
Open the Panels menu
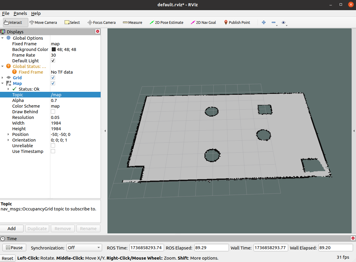[20, 13]
